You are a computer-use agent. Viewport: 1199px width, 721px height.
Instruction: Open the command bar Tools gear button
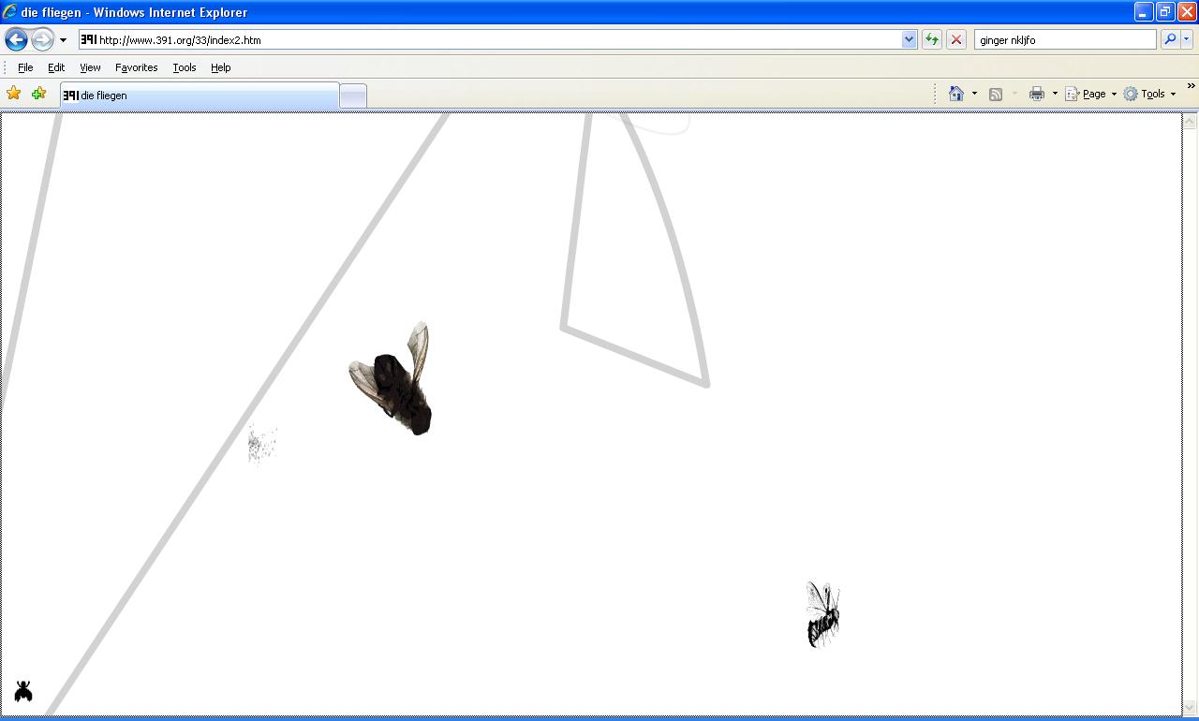click(x=1149, y=94)
